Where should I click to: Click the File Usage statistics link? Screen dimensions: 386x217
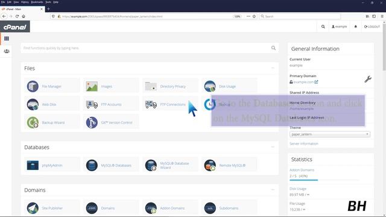coord(297,204)
